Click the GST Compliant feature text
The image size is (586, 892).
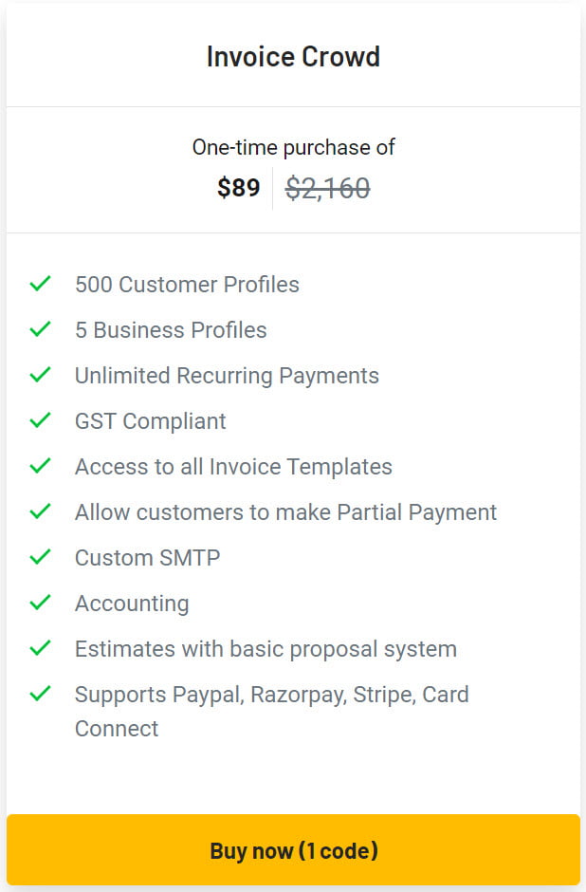click(x=149, y=420)
